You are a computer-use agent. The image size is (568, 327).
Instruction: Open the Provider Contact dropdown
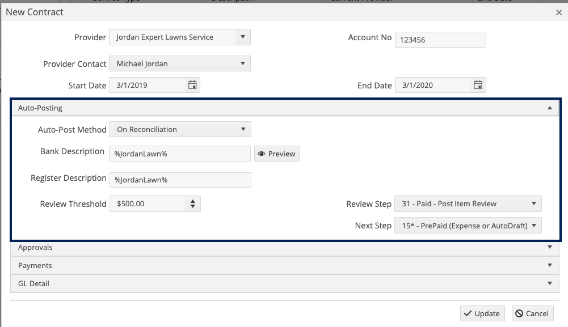[x=243, y=63]
